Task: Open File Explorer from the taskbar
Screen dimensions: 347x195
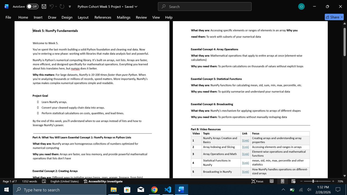Action: (x=113, y=190)
